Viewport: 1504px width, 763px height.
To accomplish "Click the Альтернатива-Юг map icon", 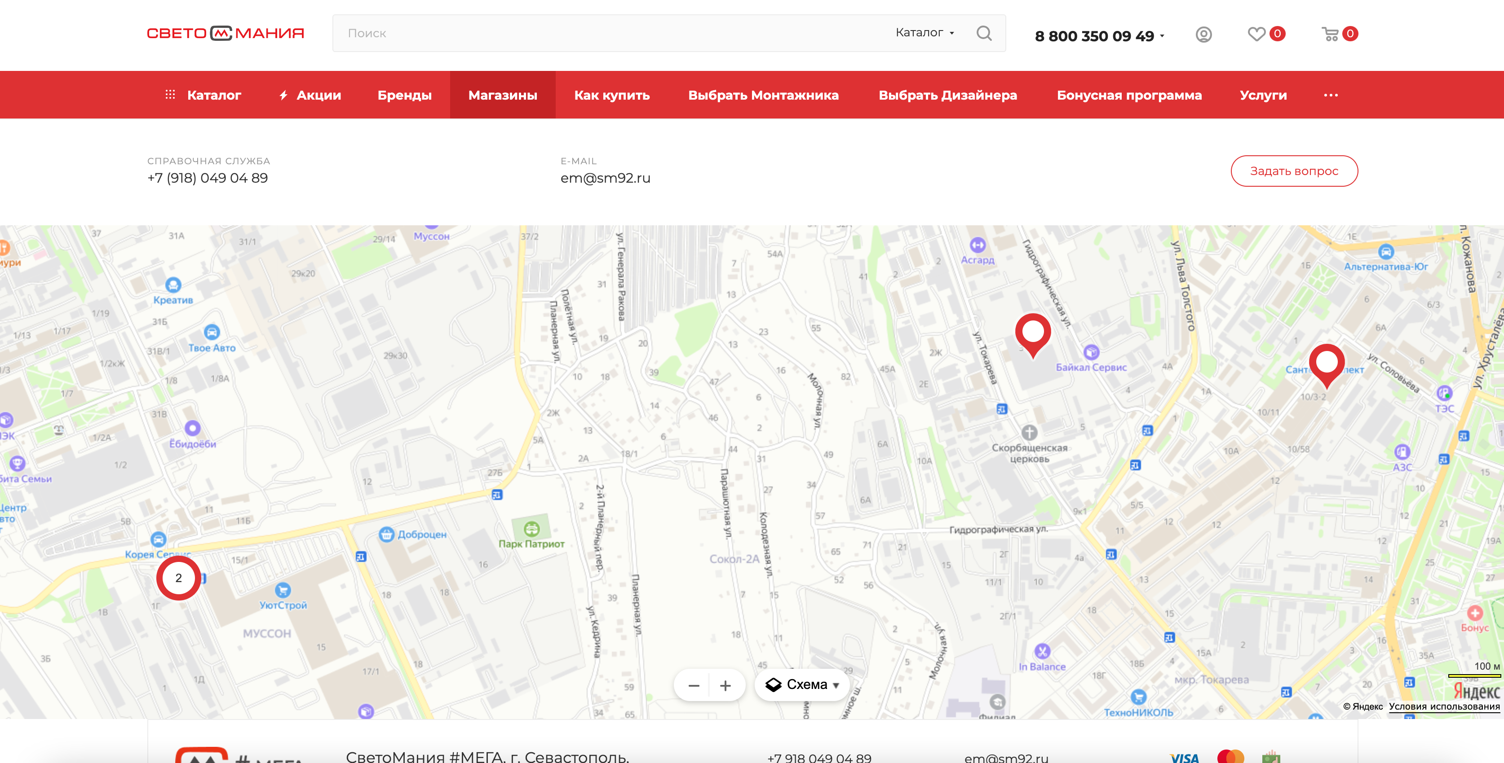I will tap(1386, 252).
